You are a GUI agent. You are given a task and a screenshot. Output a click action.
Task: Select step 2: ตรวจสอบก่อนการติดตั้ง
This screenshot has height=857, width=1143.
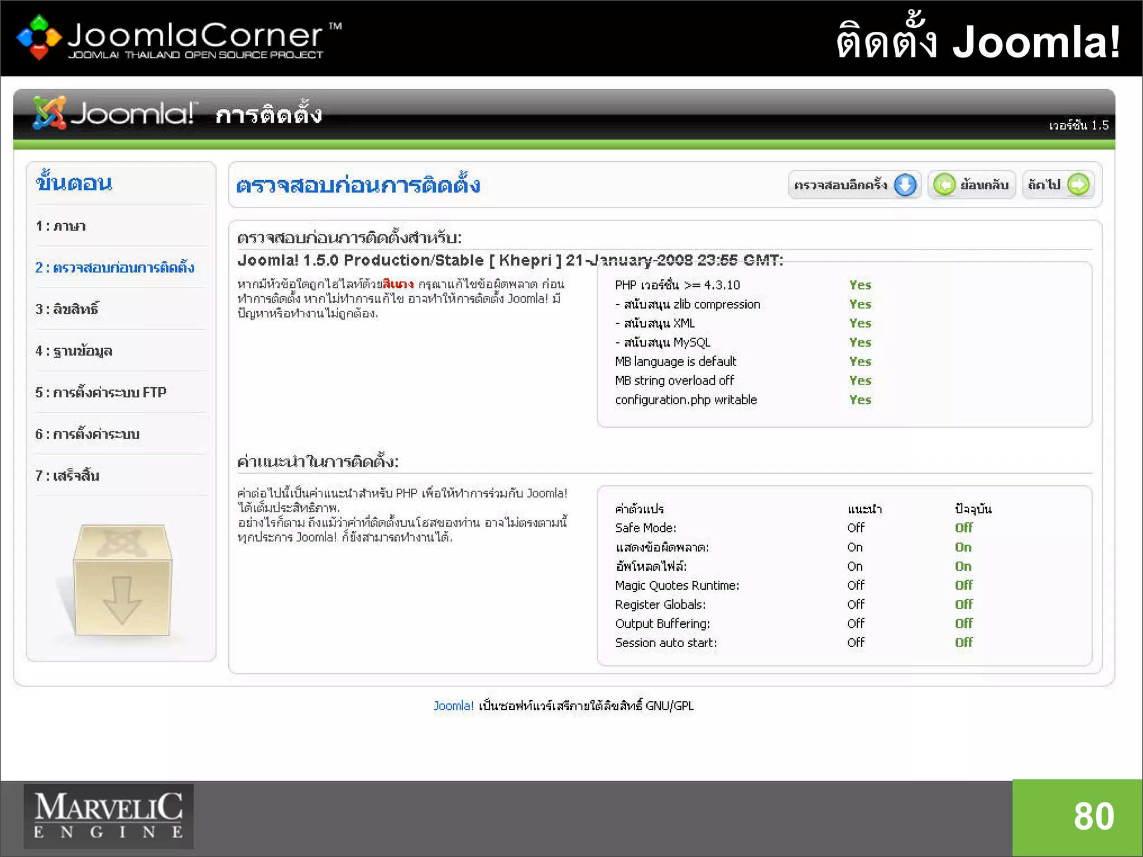[114, 267]
